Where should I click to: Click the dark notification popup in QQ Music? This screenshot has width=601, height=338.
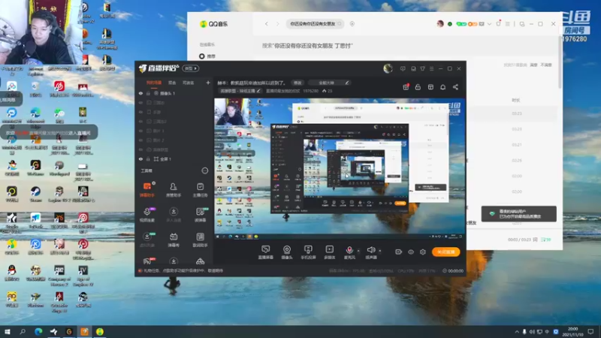518,214
